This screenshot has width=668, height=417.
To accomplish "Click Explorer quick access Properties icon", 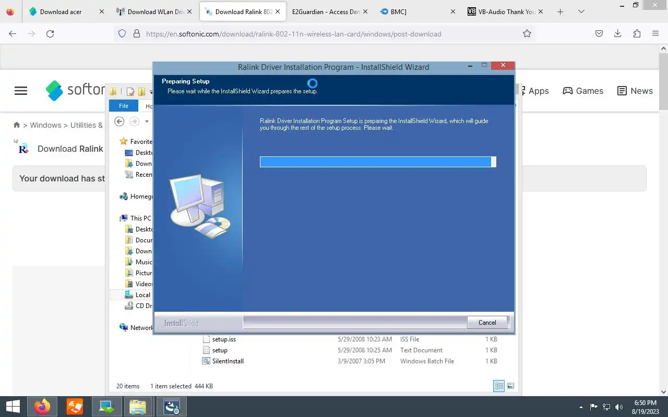I will [x=130, y=92].
